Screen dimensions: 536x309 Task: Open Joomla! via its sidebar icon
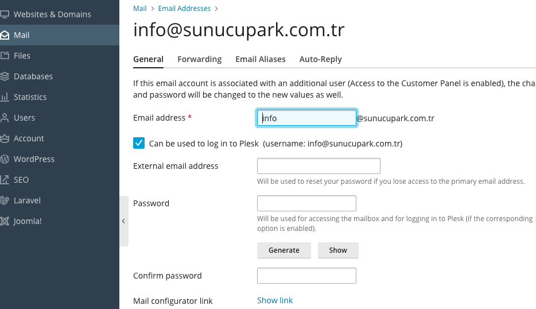5,221
